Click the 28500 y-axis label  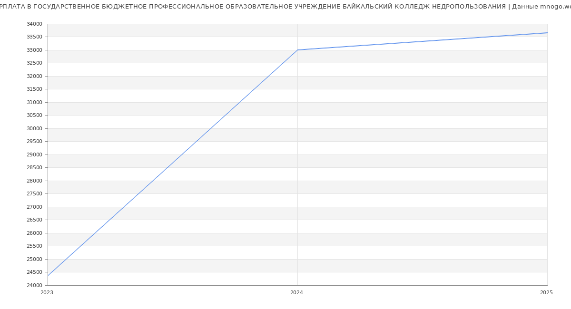[x=35, y=168]
